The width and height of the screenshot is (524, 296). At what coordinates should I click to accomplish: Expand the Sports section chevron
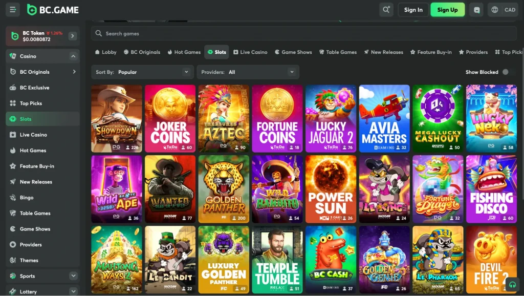(x=74, y=276)
